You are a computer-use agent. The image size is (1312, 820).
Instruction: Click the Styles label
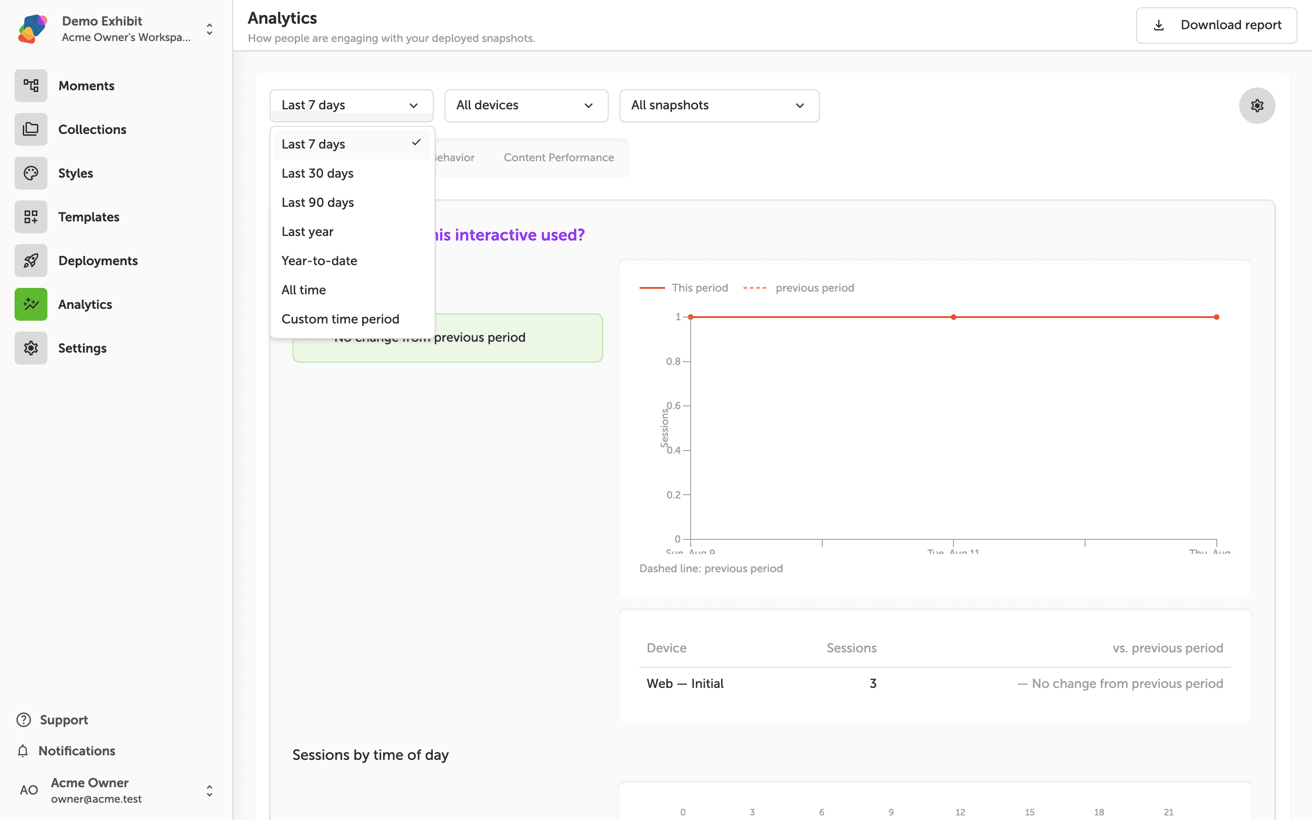pos(76,173)
